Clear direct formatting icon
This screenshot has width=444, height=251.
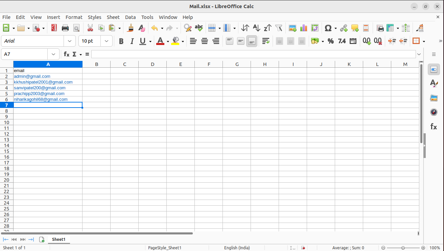pos(141,28)
